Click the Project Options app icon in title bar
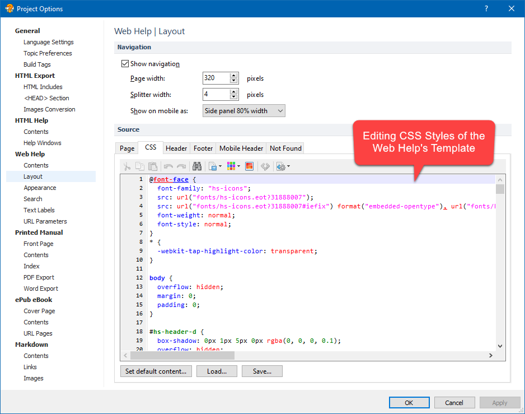The width and height of the screenshot is (525, 414). click(x=10, y=9)
